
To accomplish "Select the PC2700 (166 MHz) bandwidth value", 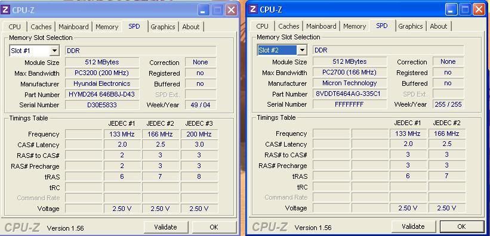I will [349, 73].
